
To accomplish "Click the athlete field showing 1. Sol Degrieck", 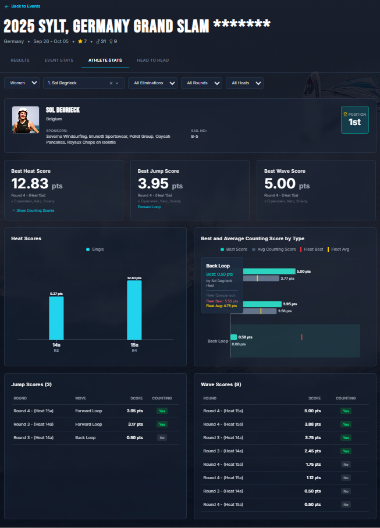I will pyautogui.click(x=84, y=83).
